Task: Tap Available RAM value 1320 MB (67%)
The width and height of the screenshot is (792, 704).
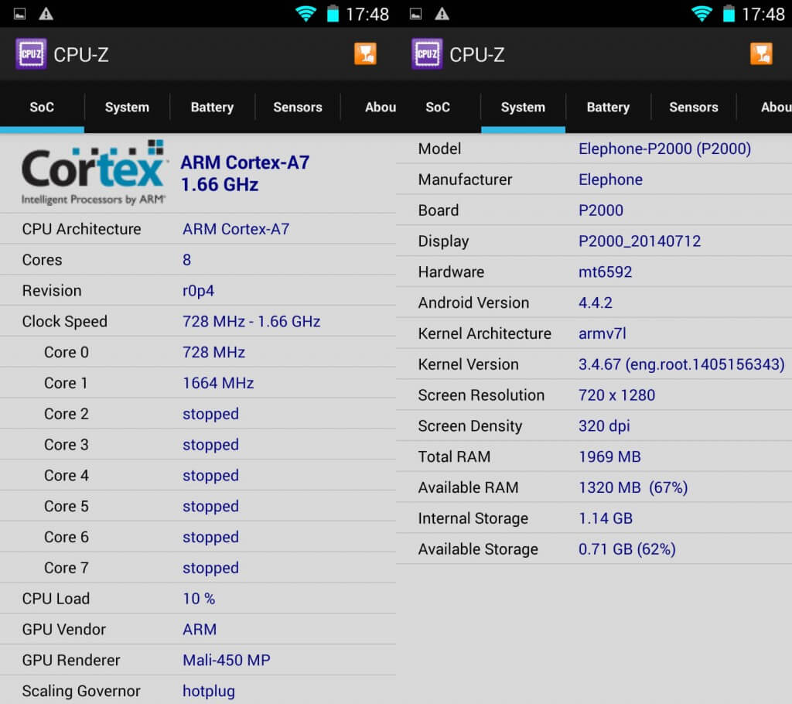Action: coord(633,487)
